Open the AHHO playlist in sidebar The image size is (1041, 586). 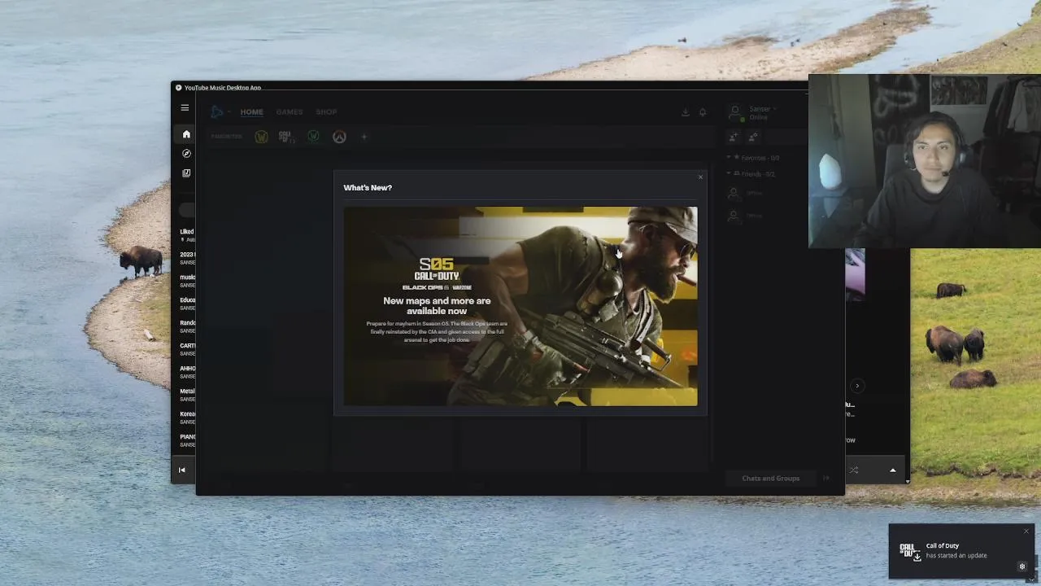point(187,372)
